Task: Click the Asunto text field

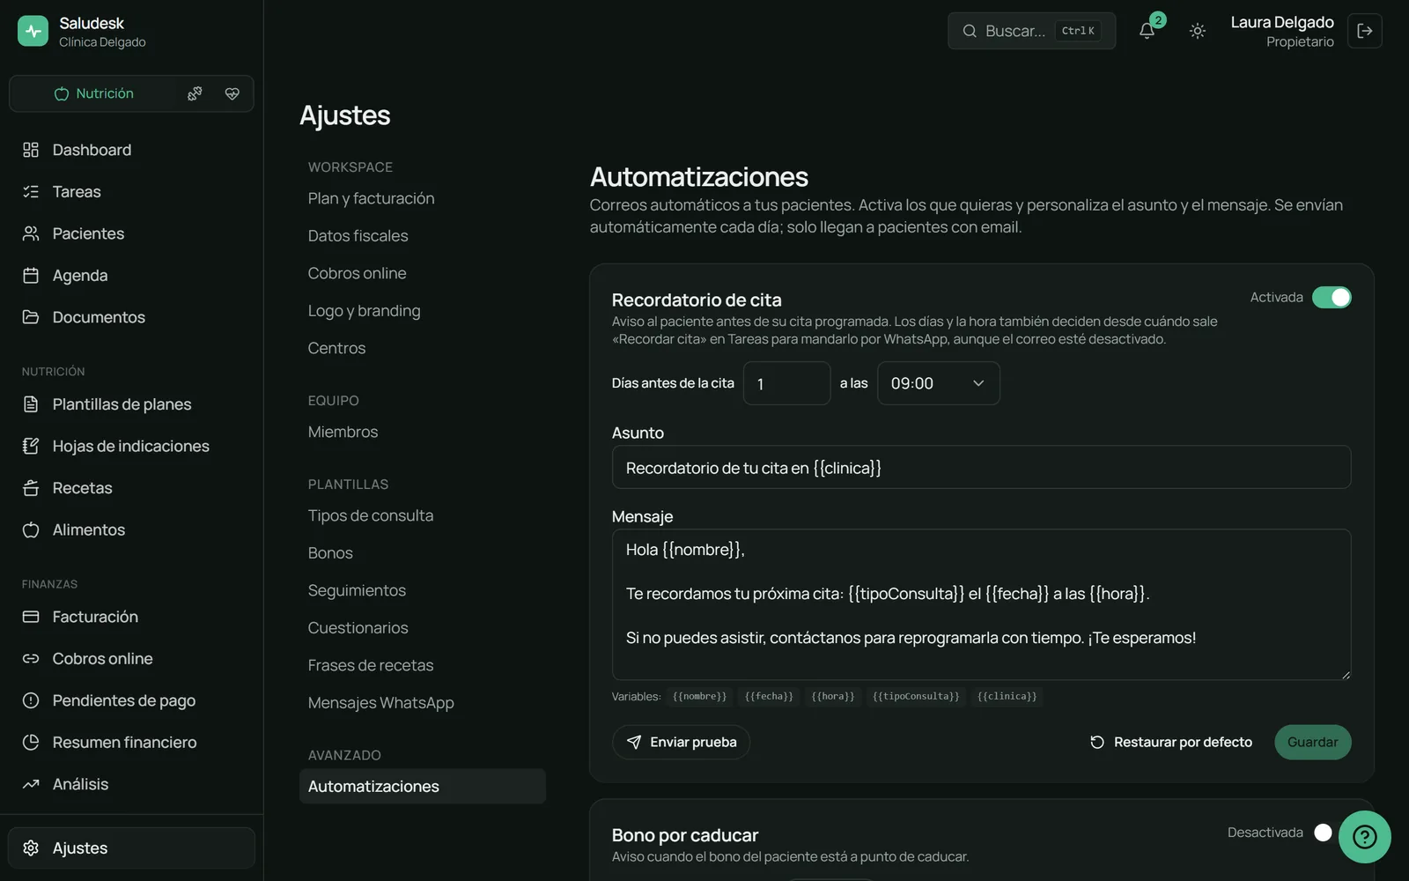Action: coord(981,467)
